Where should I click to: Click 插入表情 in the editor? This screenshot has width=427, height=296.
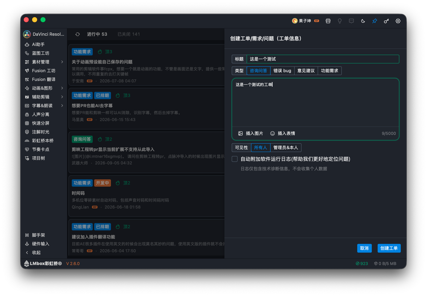(282, 133)
